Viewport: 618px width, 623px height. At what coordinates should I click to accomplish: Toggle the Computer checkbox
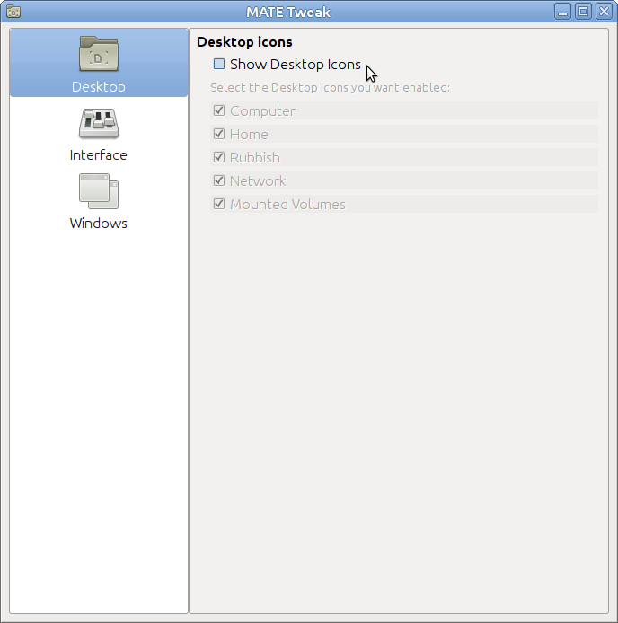[x=219, y=110]
